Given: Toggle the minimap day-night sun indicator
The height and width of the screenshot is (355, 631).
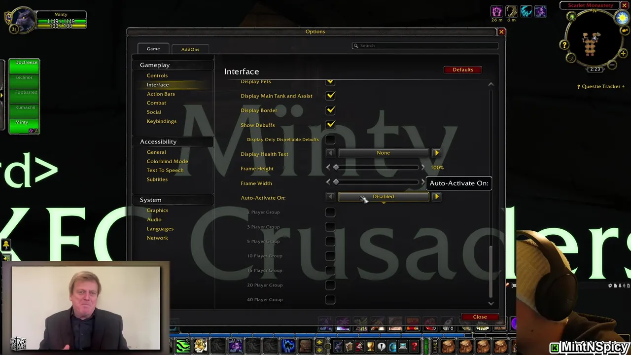Looking at the screenshot, I should click(x=623, y=17).
